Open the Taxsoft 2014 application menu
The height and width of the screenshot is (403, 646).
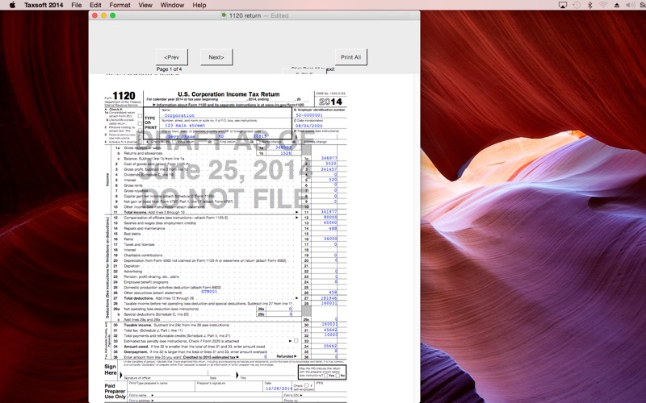[x=44, y=5]
